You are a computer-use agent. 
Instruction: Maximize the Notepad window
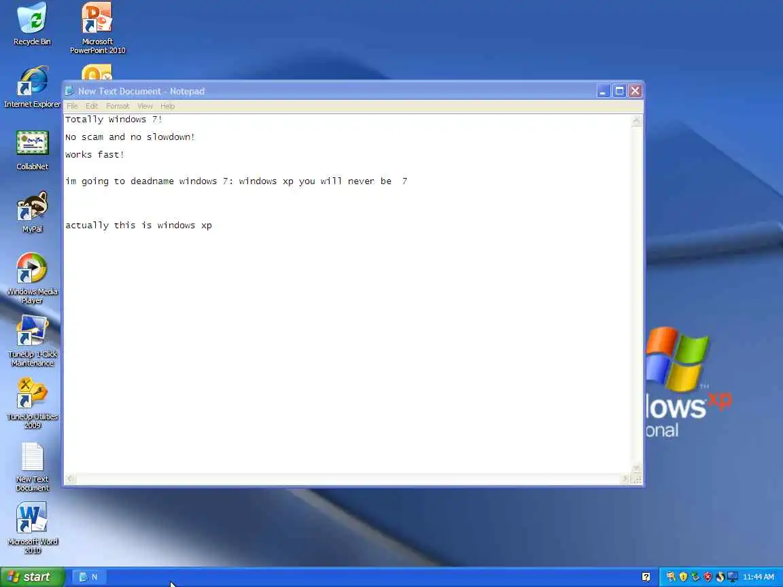click(619, 91)
